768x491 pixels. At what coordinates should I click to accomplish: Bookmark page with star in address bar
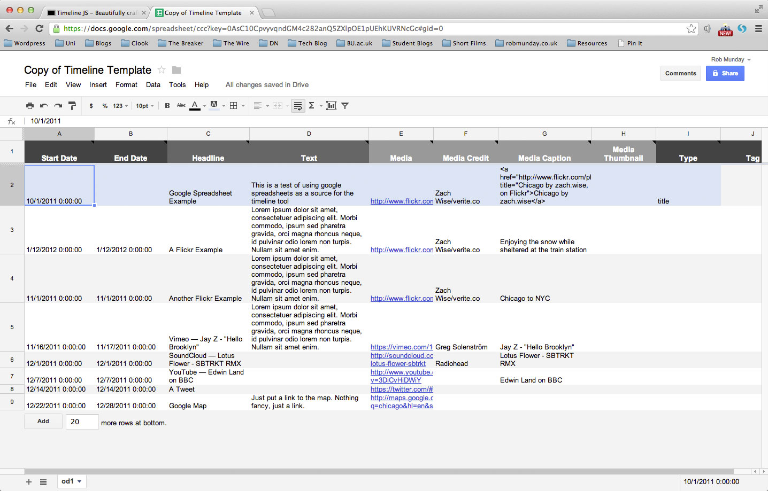tap(691, 28)
